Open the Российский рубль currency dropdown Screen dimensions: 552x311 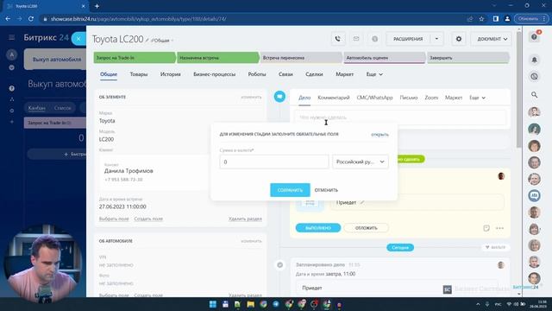[x=361, y=162]
